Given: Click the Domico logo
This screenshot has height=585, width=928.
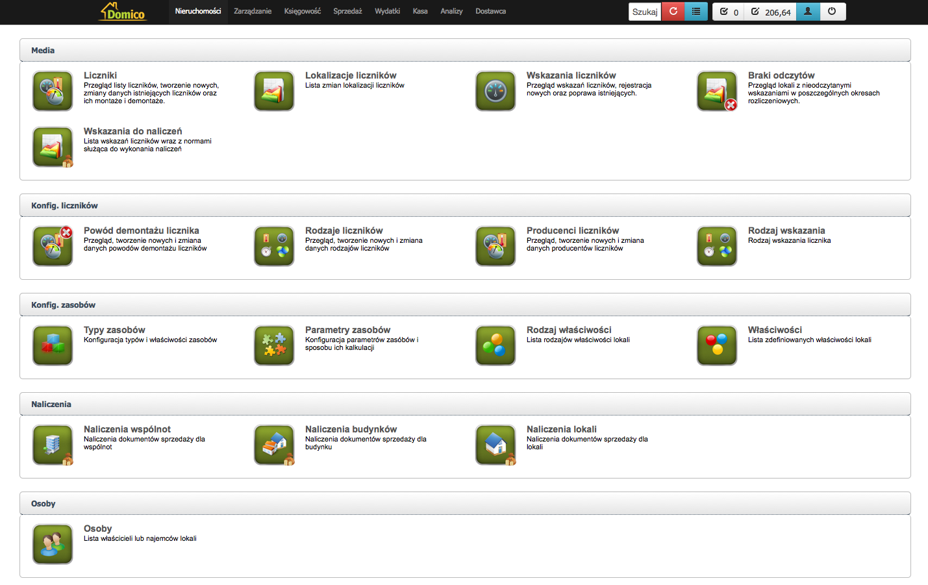Looking at the screenshot, I should click(123, 12).
